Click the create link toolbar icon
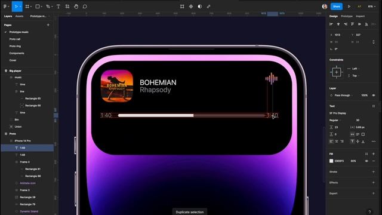Viewport: 382px width, 215px height. click(208, 7)
